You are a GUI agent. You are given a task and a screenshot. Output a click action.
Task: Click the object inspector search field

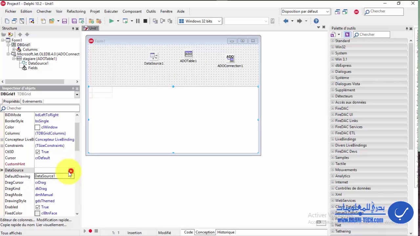point(40,108)
